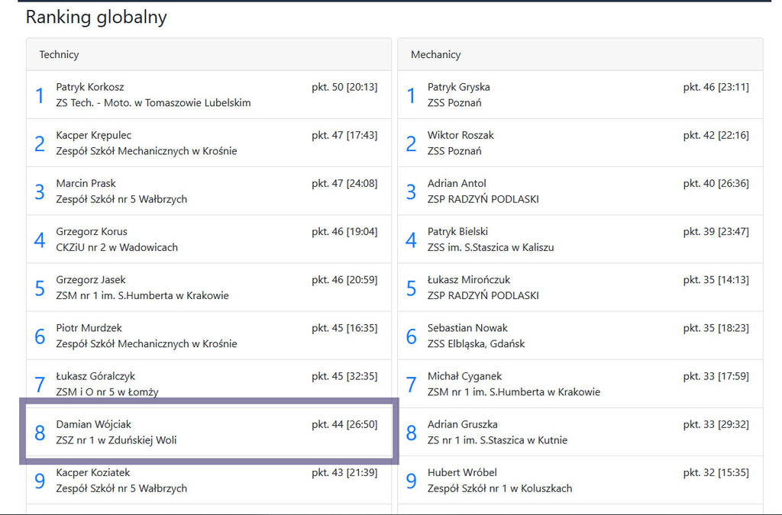Click the name "Łukasz Mirończuk"
This screenshot has width=782, height=515.
pos(469,280)
